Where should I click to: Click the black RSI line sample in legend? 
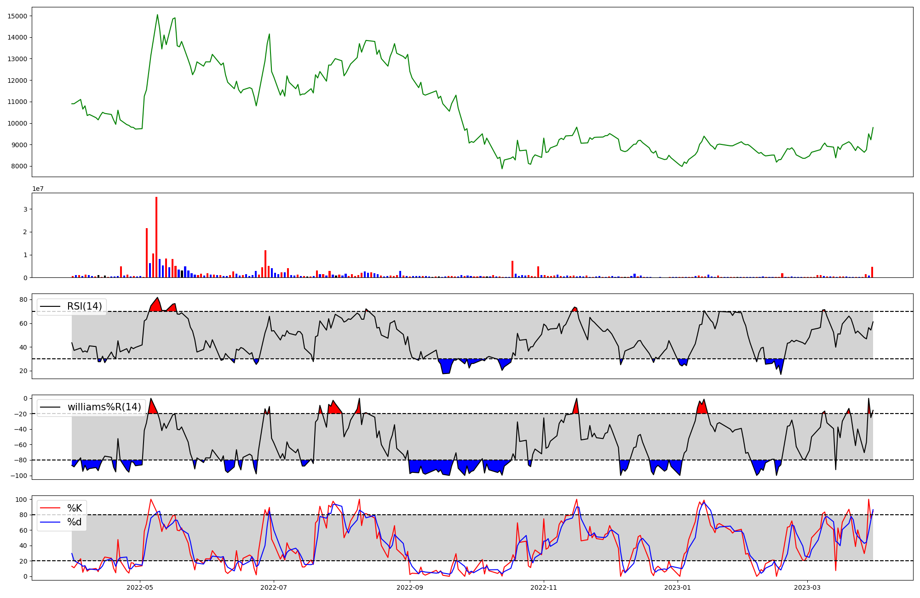tap(50, 306)
